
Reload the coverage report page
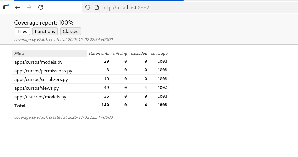[41, 7]
